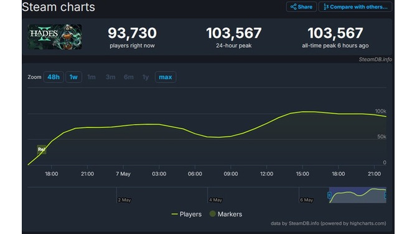Click the 12:00 axis label
The height and width of the screenshot is (234, 417).
[x=266, y=174]
